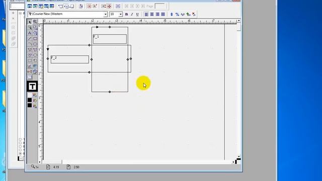Select the Rotate tool

point(35,33)
